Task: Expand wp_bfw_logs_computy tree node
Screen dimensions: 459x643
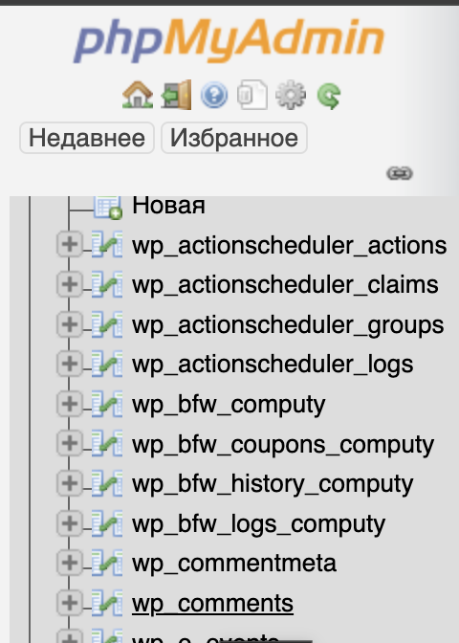Action: click(70, 522)
